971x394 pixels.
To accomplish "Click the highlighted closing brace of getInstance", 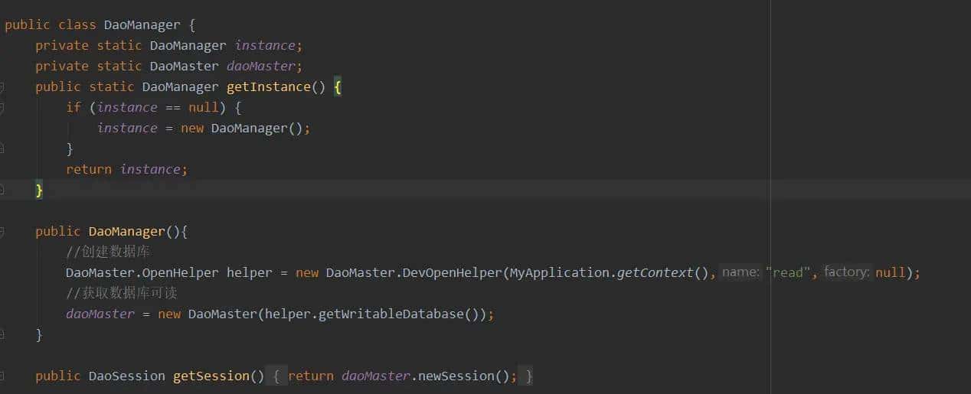I will 39,190.
